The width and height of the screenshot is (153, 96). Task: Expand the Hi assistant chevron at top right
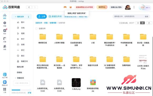click(x=149, y=8)
